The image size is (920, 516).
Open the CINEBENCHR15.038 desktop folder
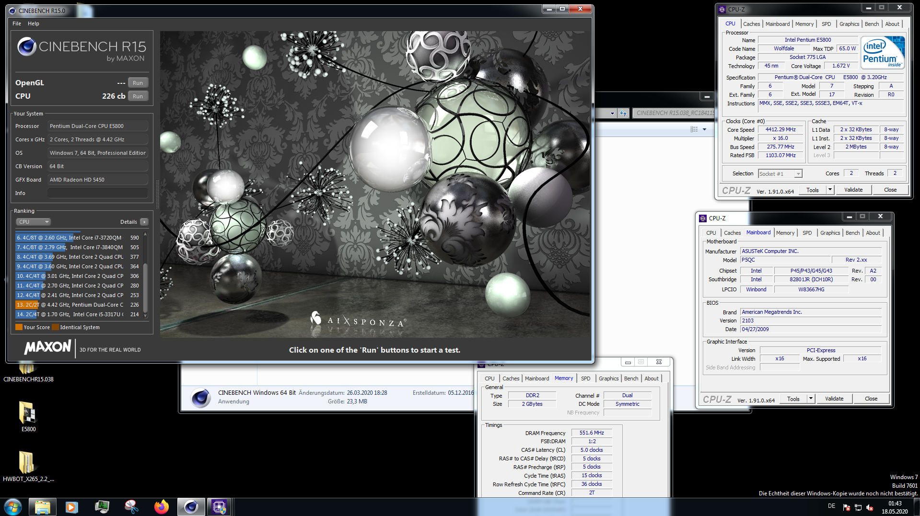(x=28, y=373)
